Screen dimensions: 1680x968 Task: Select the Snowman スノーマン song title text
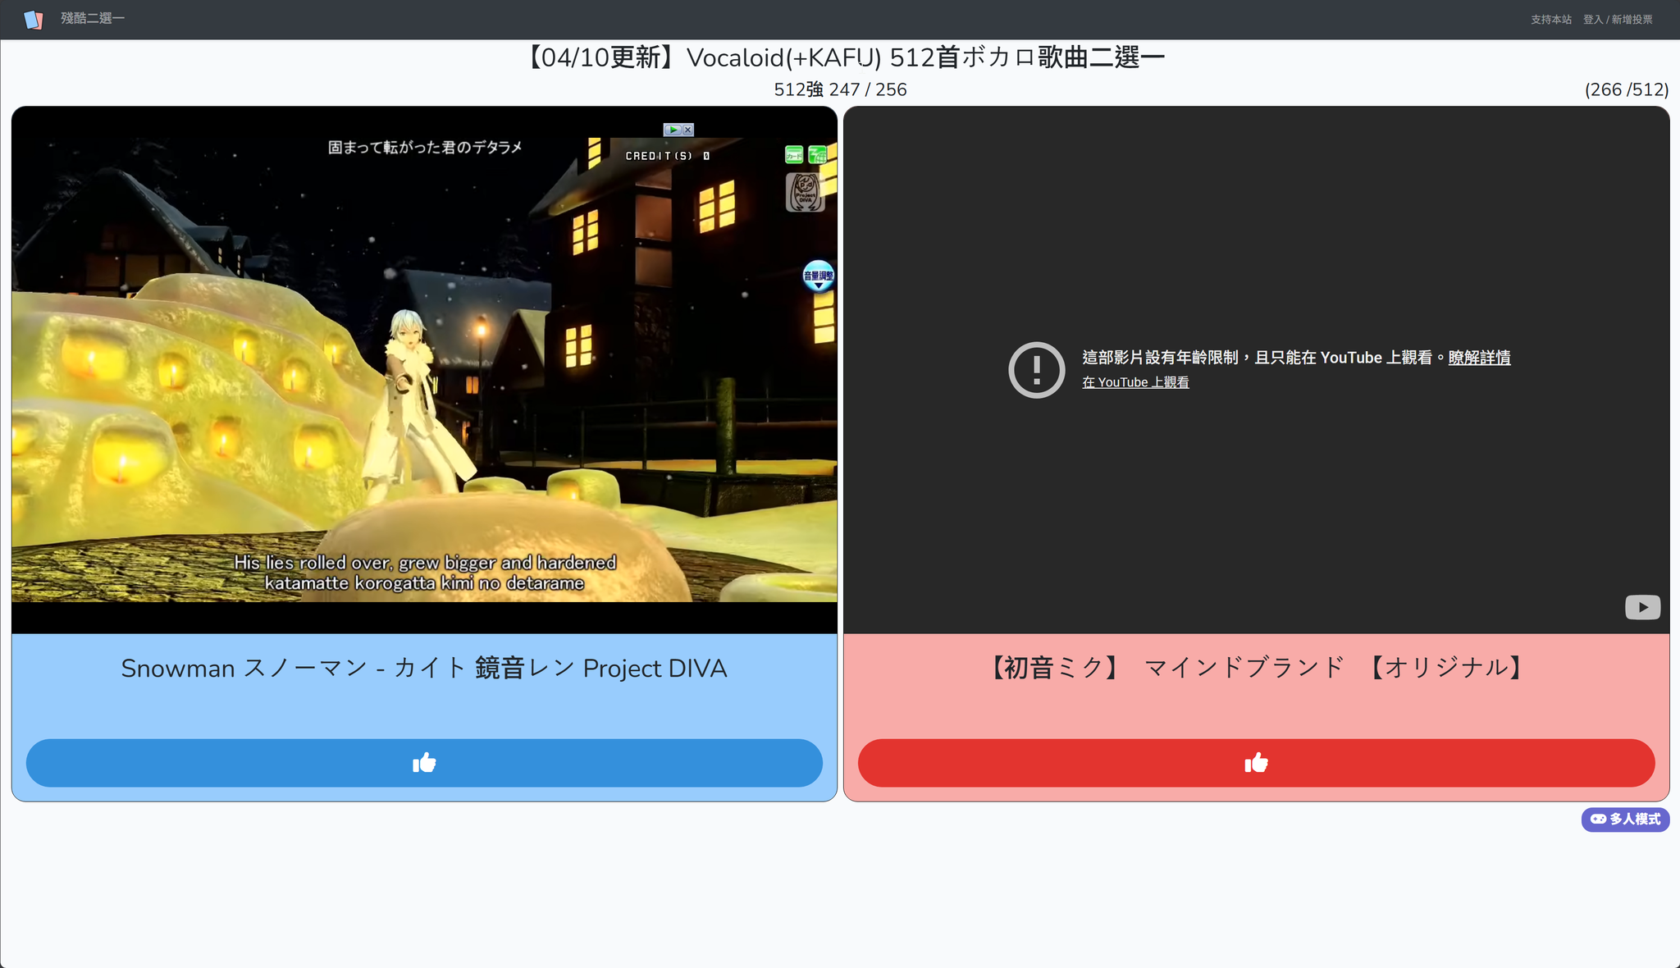pyautogui.click(x=424, y=669)
